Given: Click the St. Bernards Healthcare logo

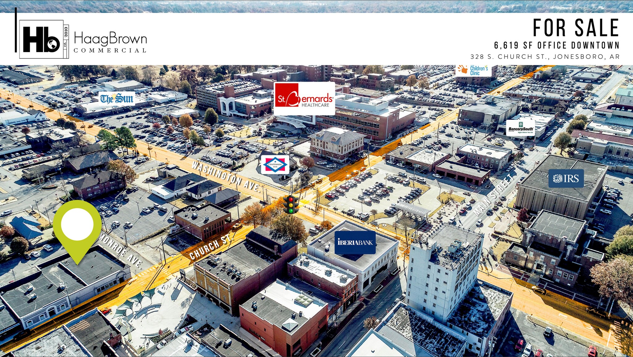Looking at the screenshot, I should tap(304, 98).
